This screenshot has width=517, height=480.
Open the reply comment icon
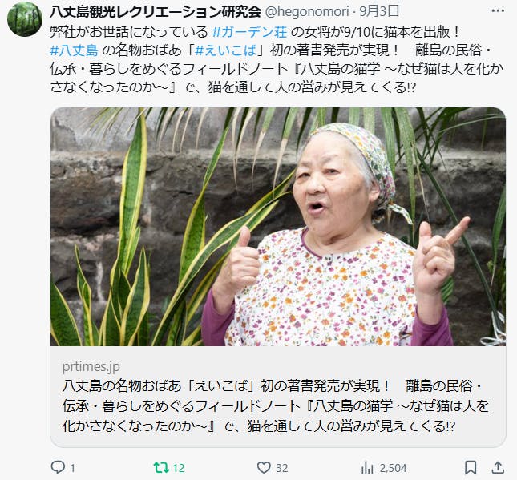58,467
